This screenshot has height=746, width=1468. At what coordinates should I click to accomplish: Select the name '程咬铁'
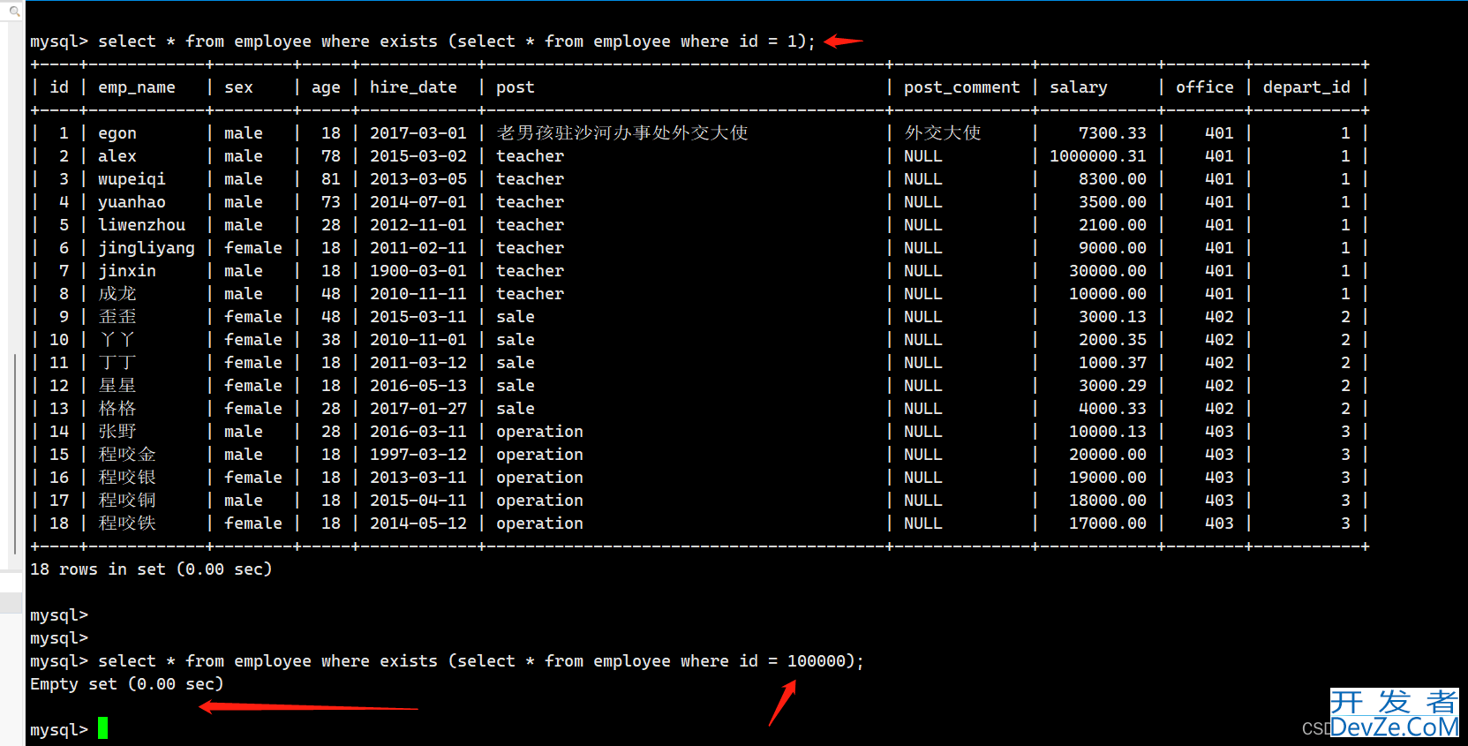pos(127,524)
